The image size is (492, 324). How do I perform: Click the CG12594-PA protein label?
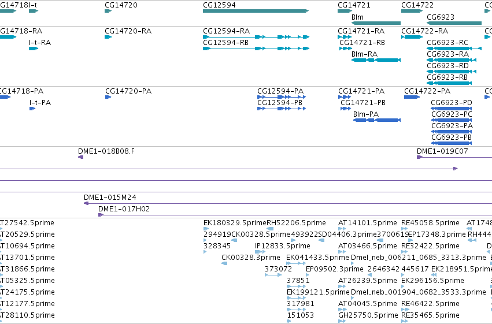pyautogui.click(x=280, y=91)
